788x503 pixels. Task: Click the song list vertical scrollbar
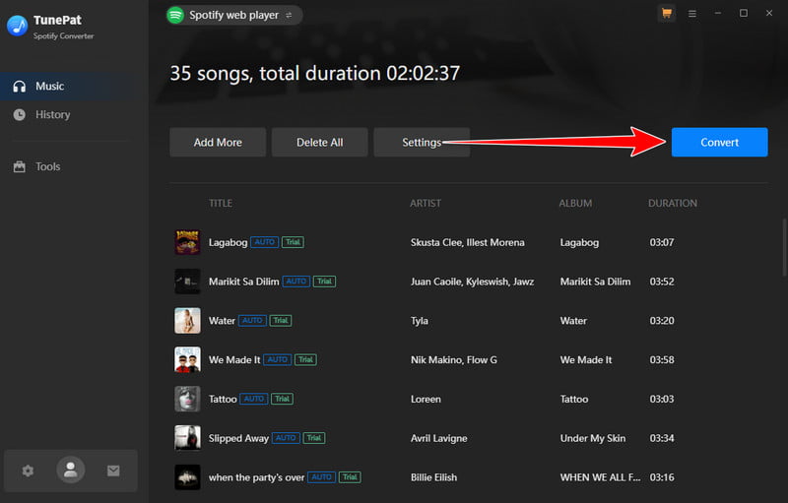tap(784, 247)
